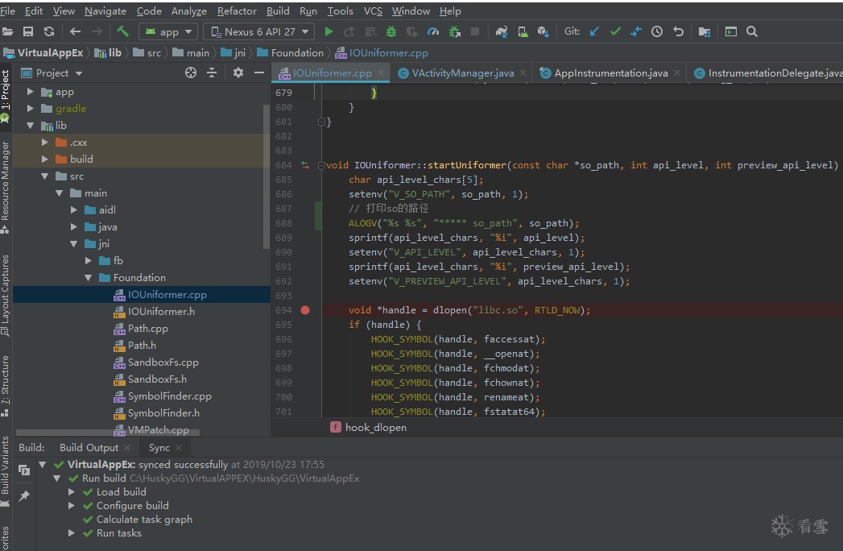Screen dimensions: 843x551
Task: Click the Foundation breadcrumb in navigation bar
Action: pos(296,53)
